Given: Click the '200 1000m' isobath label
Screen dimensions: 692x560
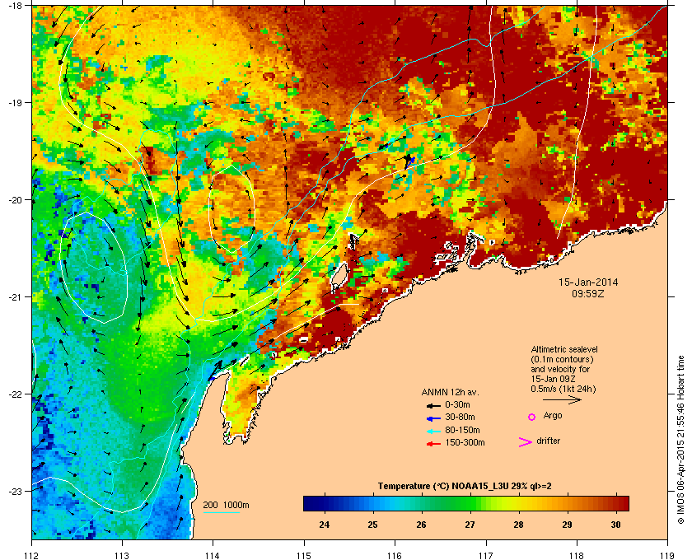Looking at the screenshot, I should (226, 505).
